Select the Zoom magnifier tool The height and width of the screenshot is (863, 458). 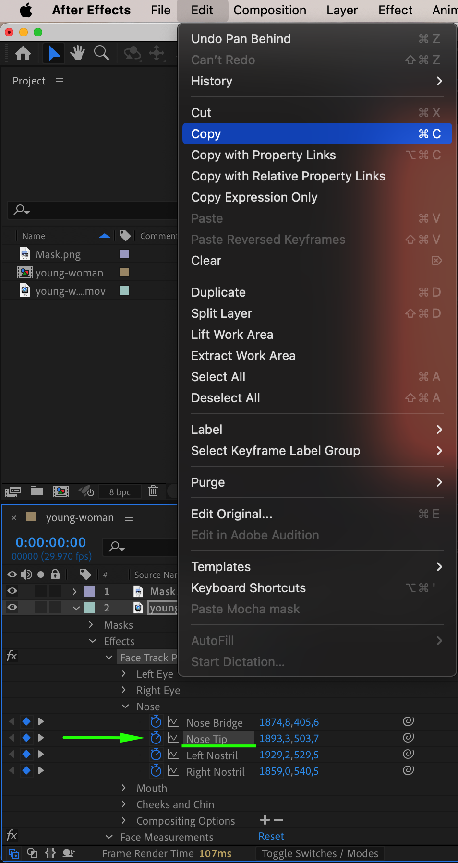pyautogui.click(x=101, y=53)
